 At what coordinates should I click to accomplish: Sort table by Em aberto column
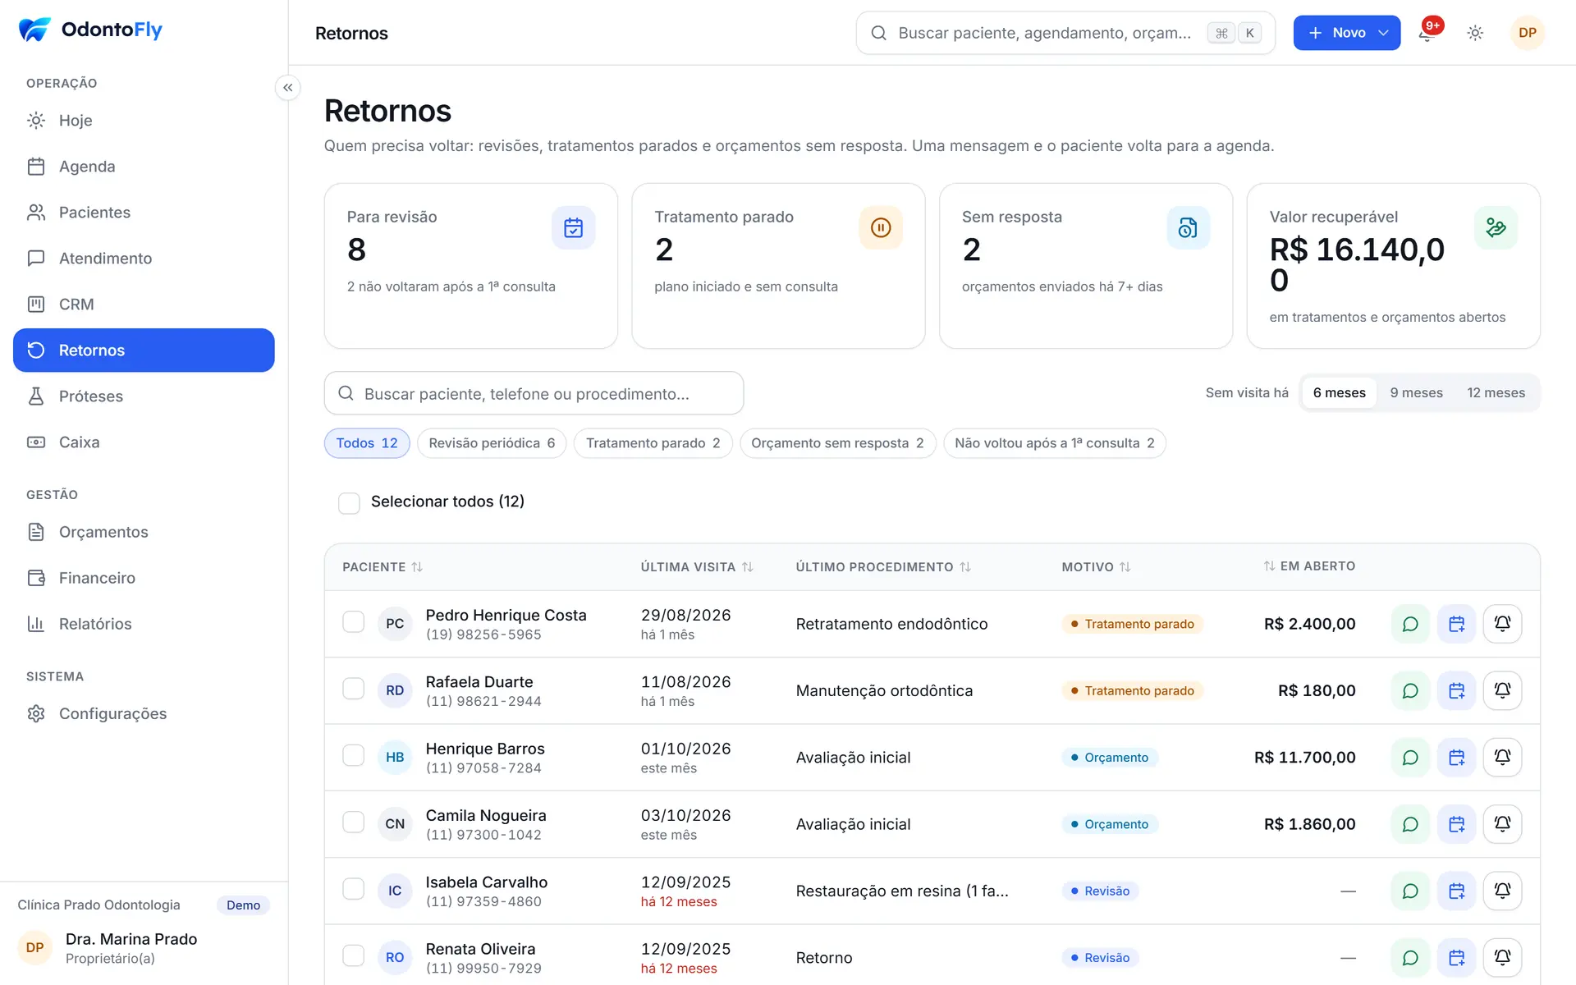click(1309, 566)
